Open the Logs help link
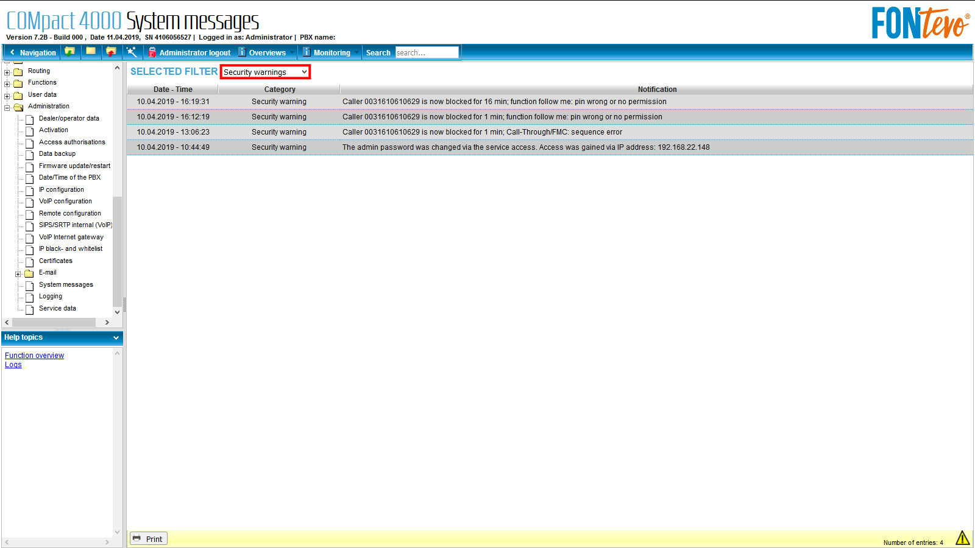The image size is (975, 548). tap(13, 365)
